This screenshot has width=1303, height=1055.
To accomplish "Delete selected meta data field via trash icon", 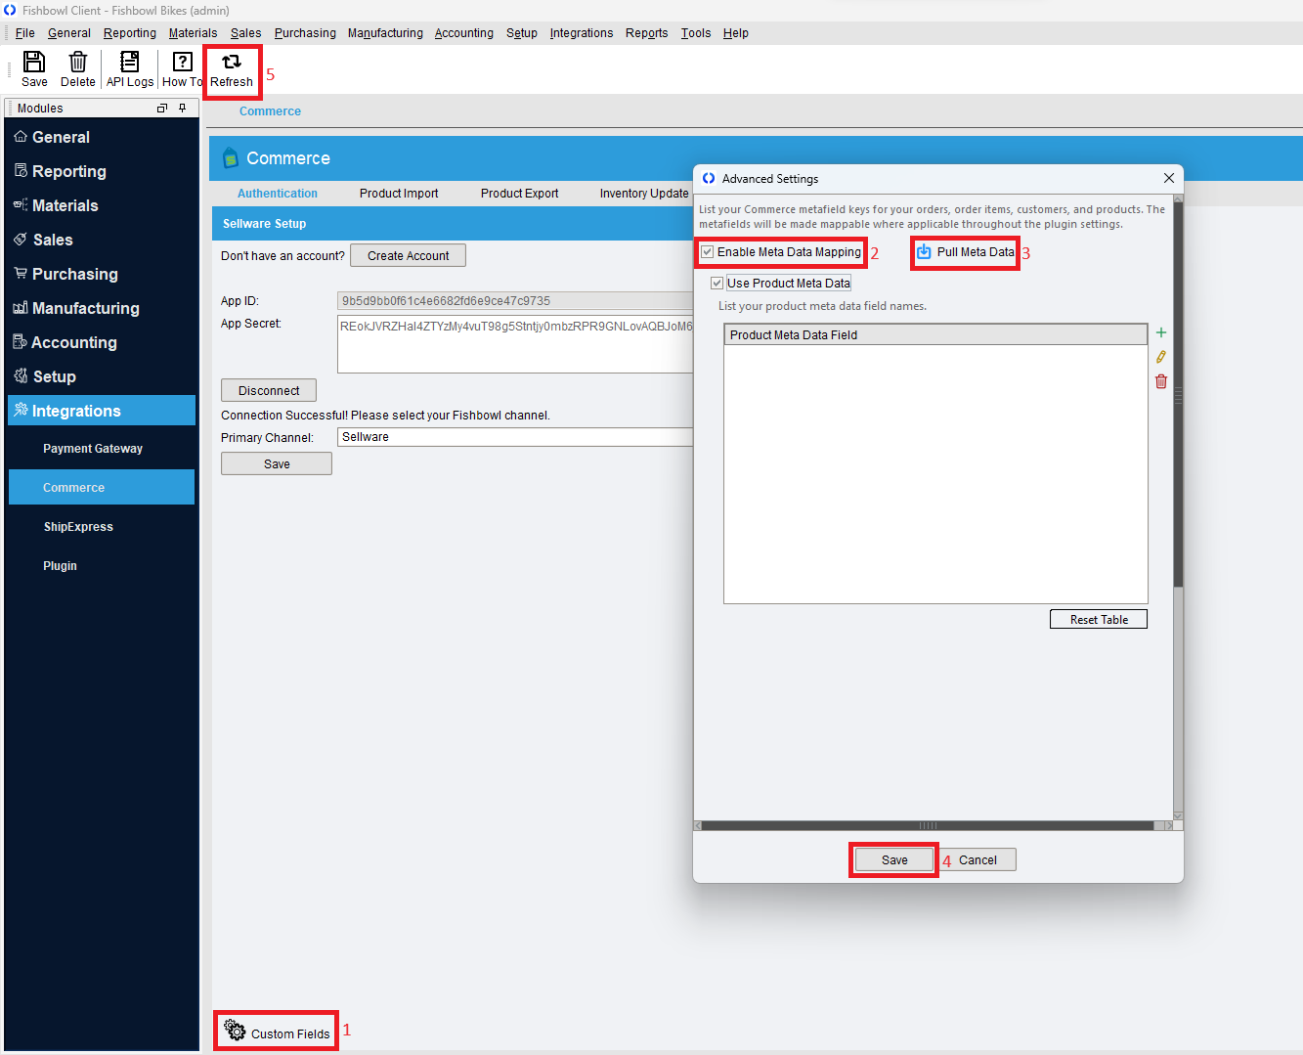I will [x=1161, y=381].
